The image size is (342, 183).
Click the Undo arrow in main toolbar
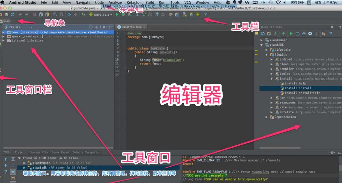pos(20,15)
